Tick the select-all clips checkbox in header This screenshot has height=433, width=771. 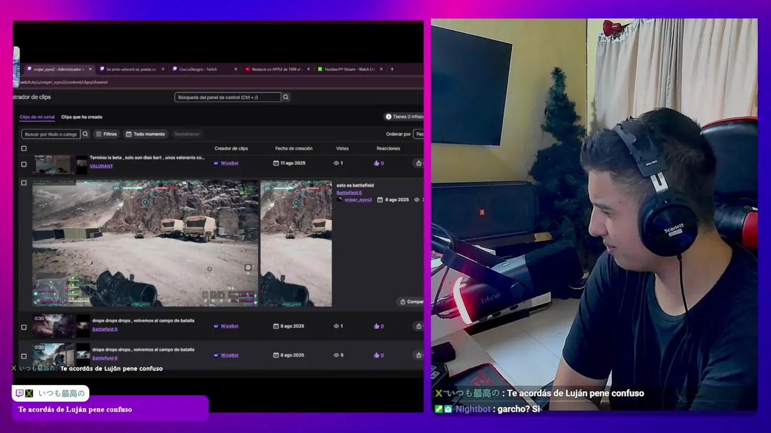point(24,149)
